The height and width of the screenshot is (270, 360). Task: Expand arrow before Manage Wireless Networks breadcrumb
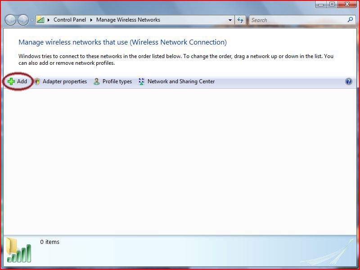[x=91, y=20]
